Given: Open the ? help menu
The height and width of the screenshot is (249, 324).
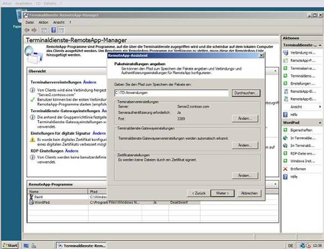Looking at the screenshot, I should coord(70,22).
